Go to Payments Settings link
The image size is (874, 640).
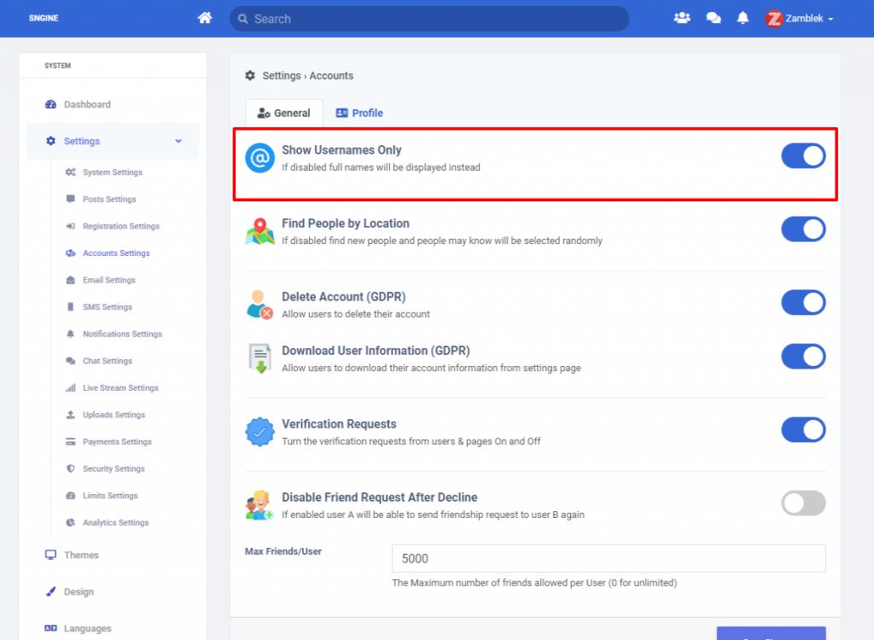[x=117, y=441]
